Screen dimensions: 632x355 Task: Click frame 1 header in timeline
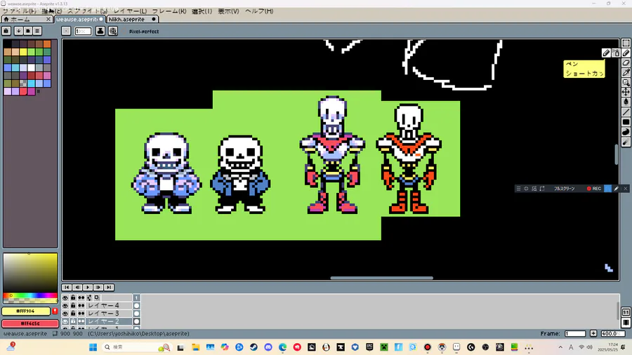137,298
